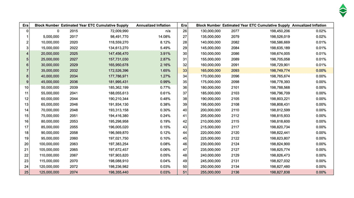Select the estimated year 2025 cell
This screenshot has height=198, width=354.
pyautogui.click(x=74, y=53)
